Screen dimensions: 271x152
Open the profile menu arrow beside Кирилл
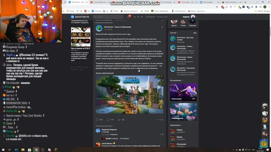click(196, 17)
